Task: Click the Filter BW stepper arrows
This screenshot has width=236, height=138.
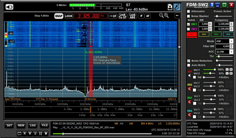Action: 232,46
